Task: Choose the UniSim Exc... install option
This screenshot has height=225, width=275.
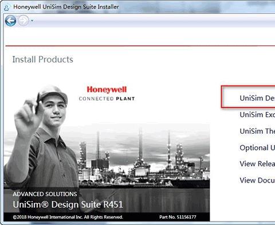Action: coord(257,115)
